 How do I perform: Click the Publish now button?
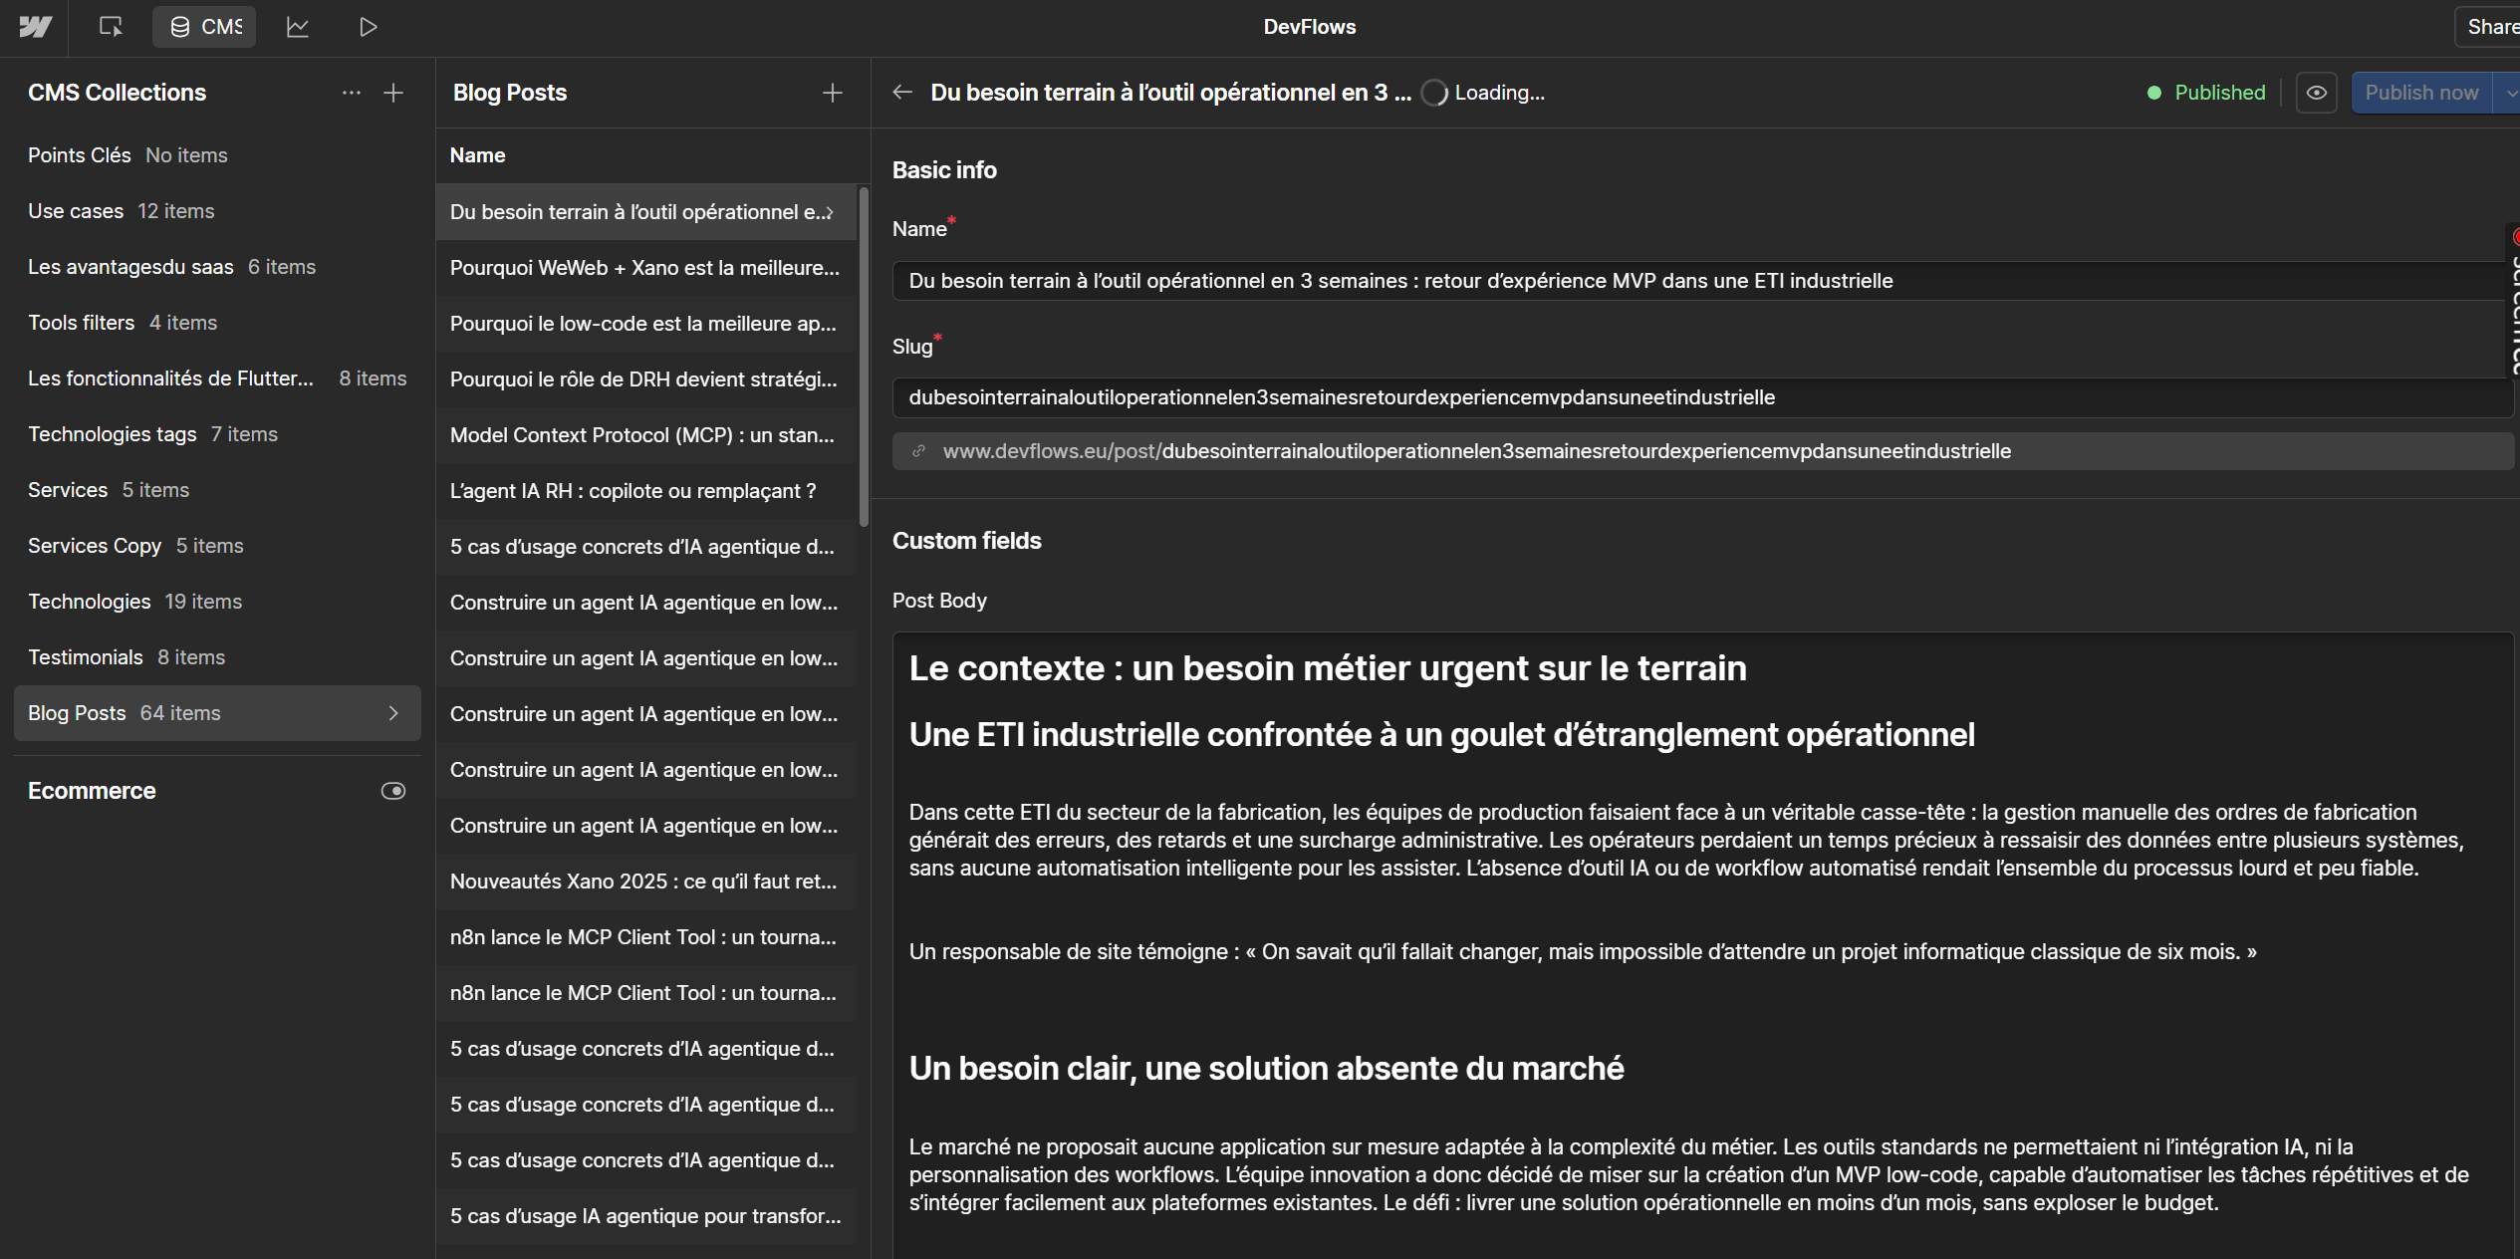pyautogui.click(x=2420, y=93)
